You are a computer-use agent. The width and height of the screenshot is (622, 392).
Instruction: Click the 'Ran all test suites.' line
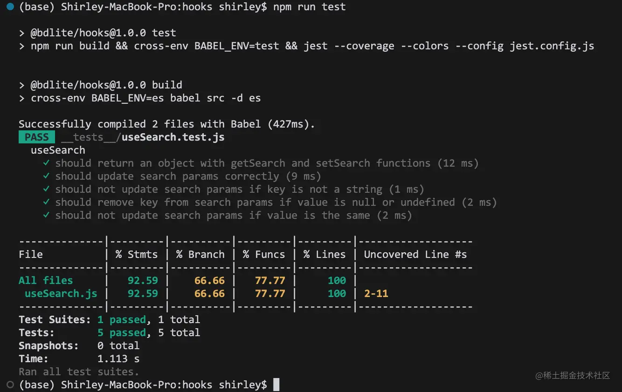click(79, 372)
